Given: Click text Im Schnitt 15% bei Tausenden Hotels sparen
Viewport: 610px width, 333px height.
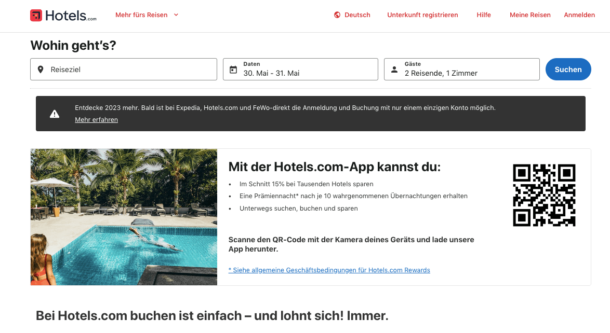Looking at the screenshot, I should click(306, 184).
